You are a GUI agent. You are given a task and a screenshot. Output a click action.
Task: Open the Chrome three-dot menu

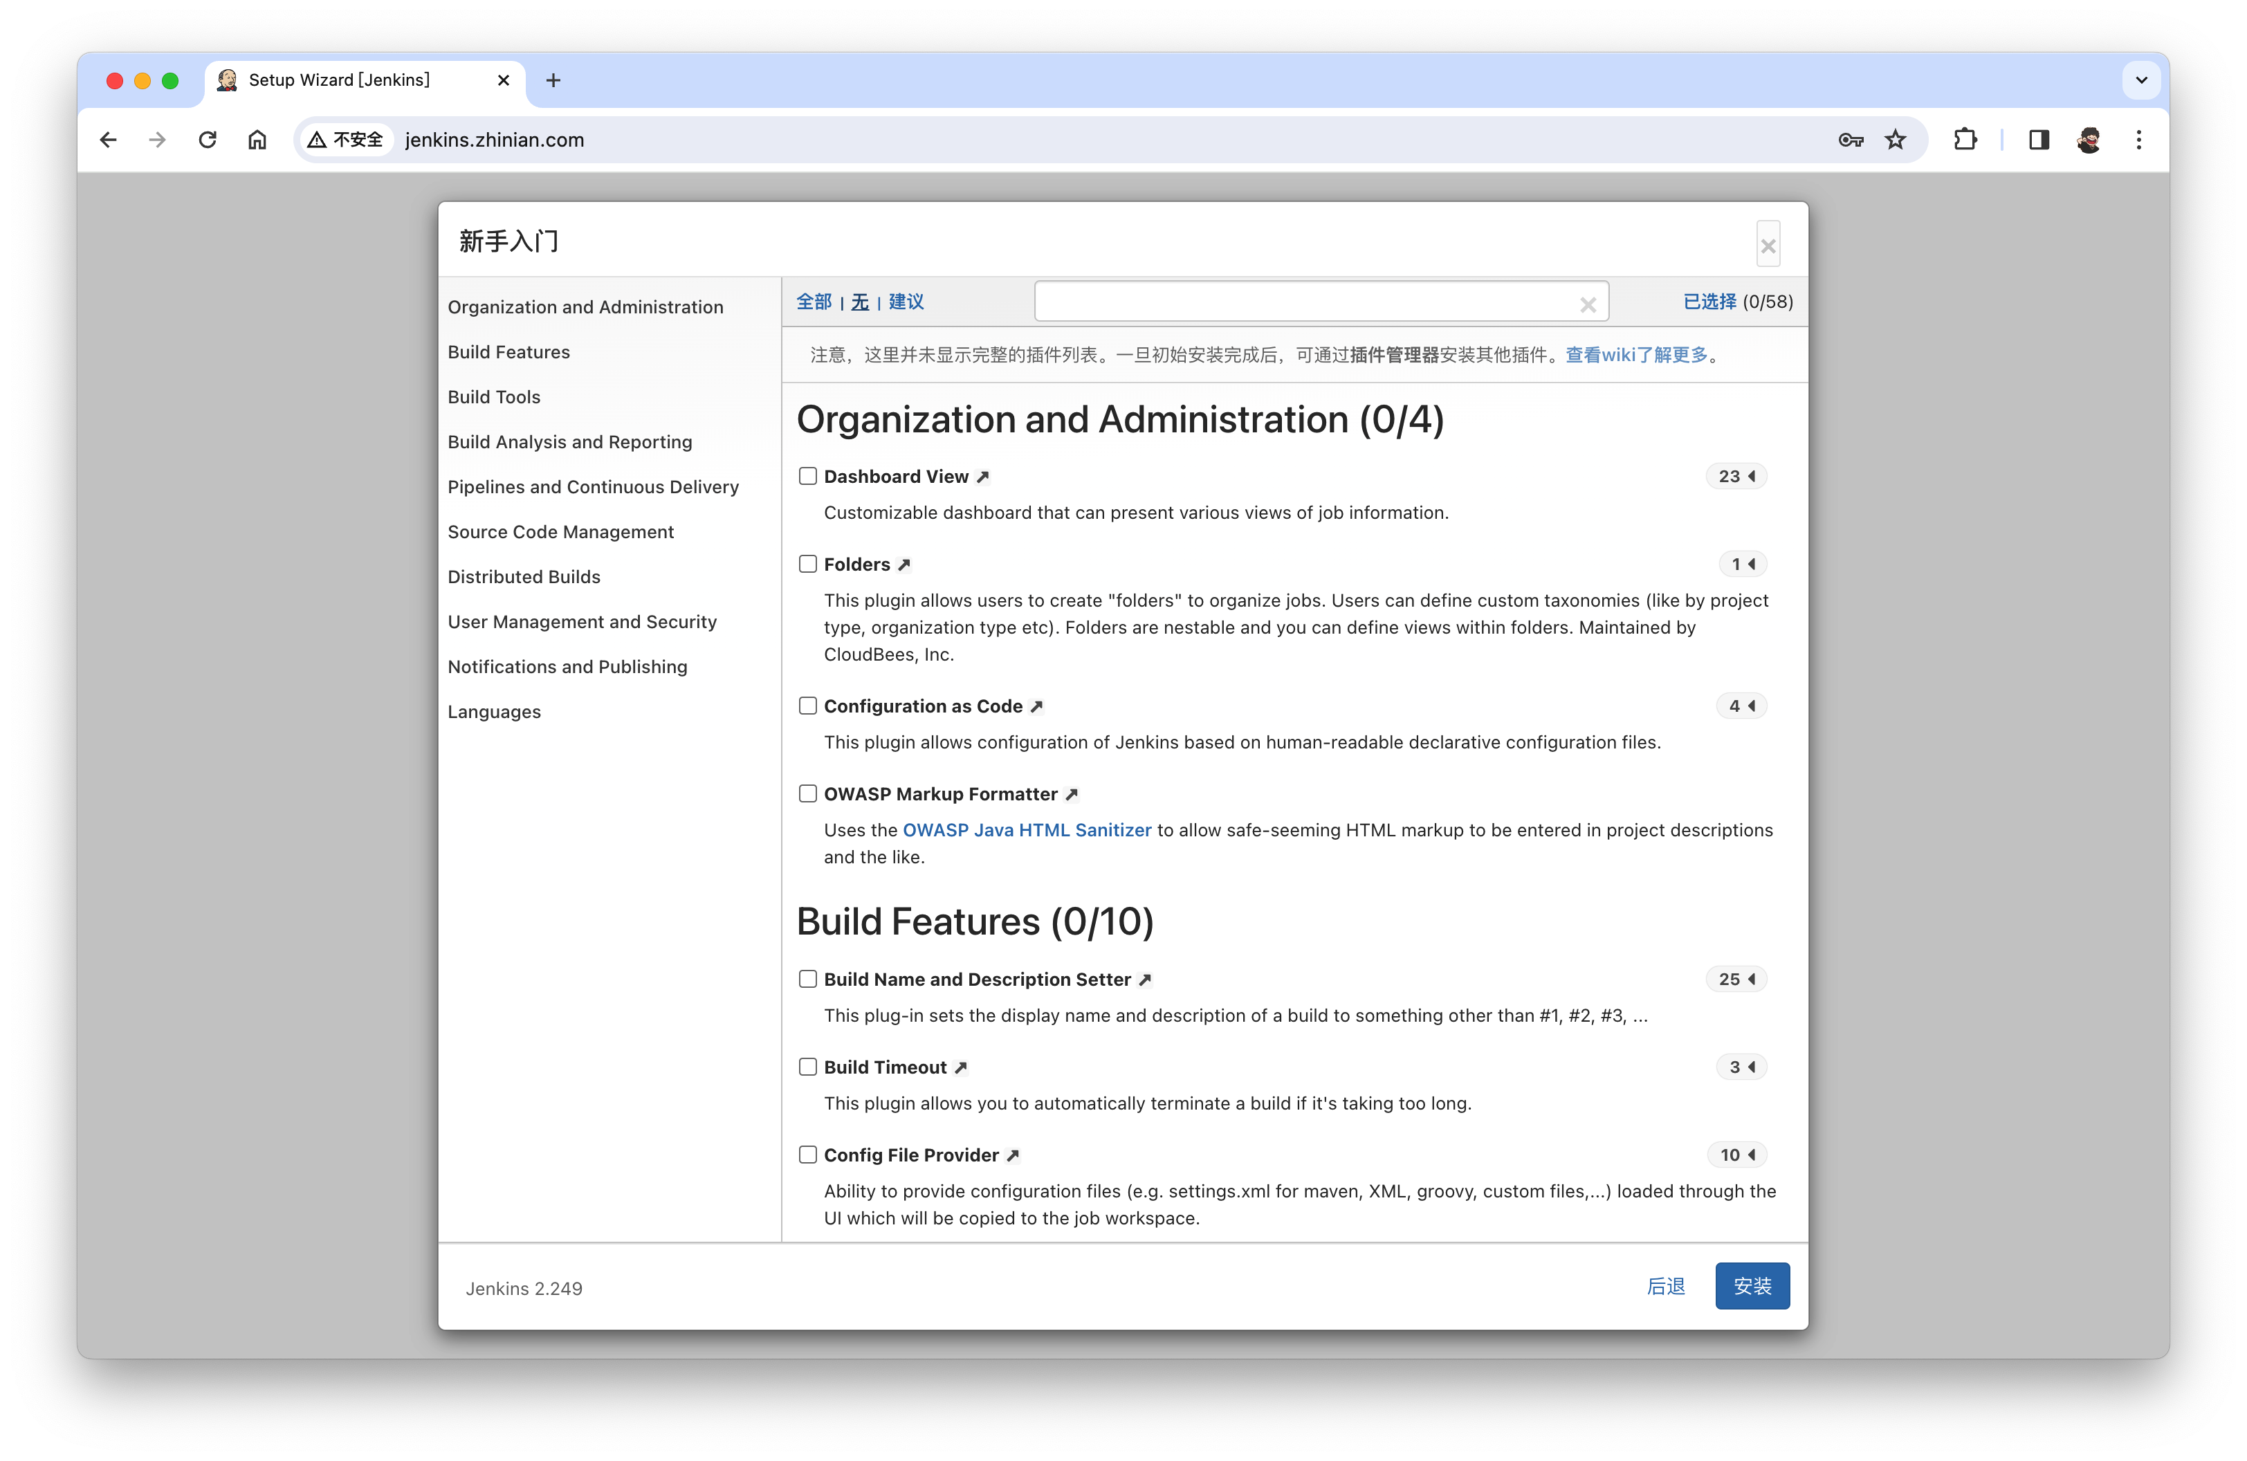(x=2138, y=140)
